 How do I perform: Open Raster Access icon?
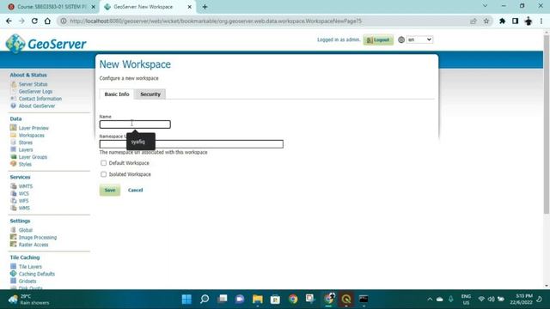point(14,245)
